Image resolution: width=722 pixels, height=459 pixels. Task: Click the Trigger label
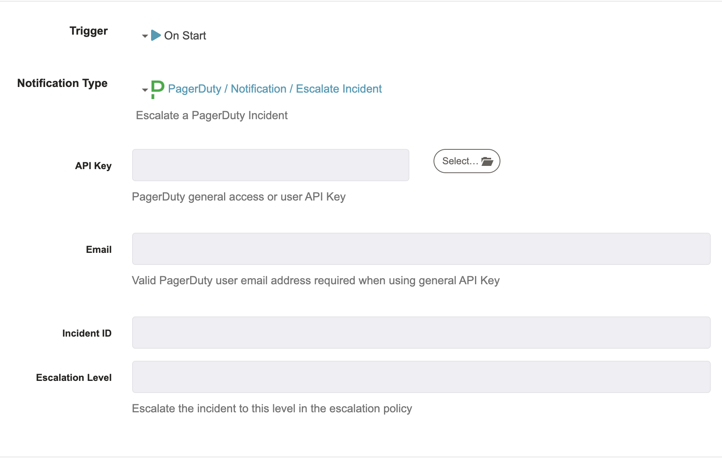[x=89, y=31]
